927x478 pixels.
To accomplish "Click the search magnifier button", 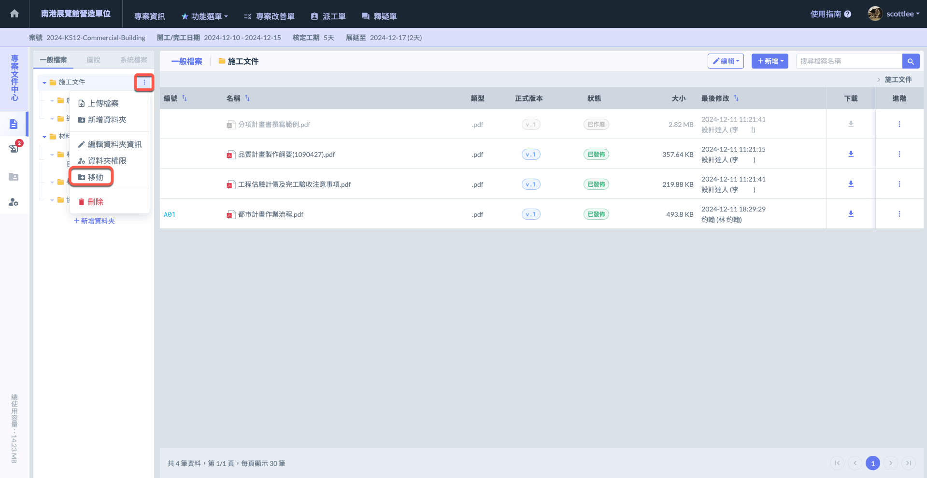I will point(911,61).
